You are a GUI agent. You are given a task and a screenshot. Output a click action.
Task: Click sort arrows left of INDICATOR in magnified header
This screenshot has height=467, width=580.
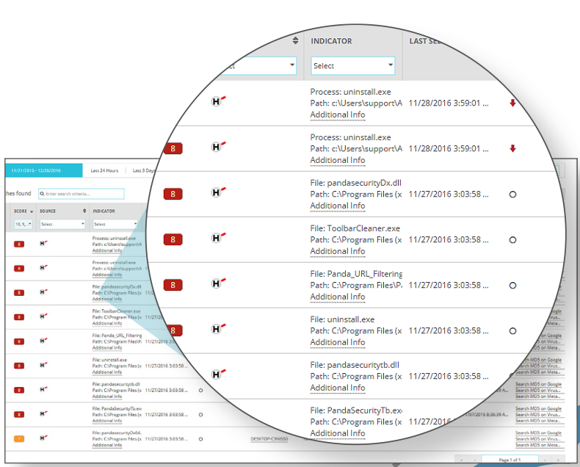pos(295,40)
